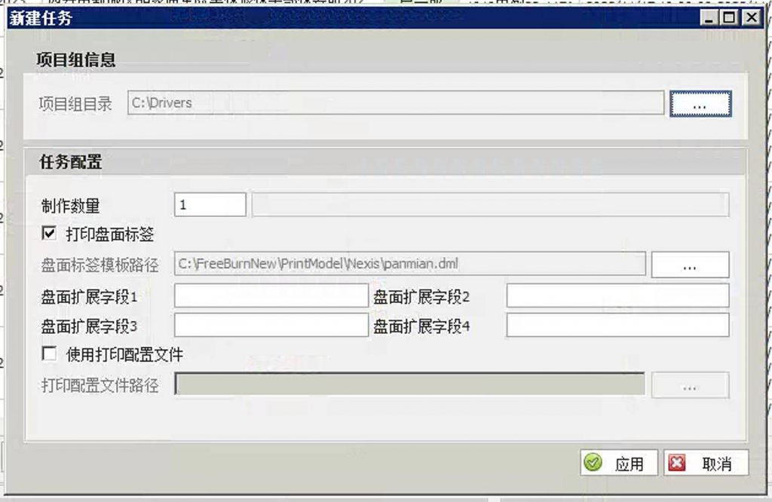Click the 新建任务 title bar text
Screen dimensions: 772x502
(41, 19)
